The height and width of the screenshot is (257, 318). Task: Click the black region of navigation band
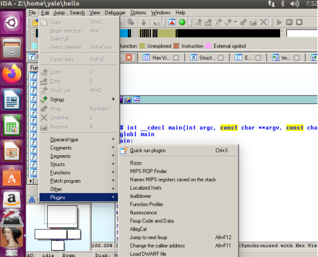click(228, 33)
